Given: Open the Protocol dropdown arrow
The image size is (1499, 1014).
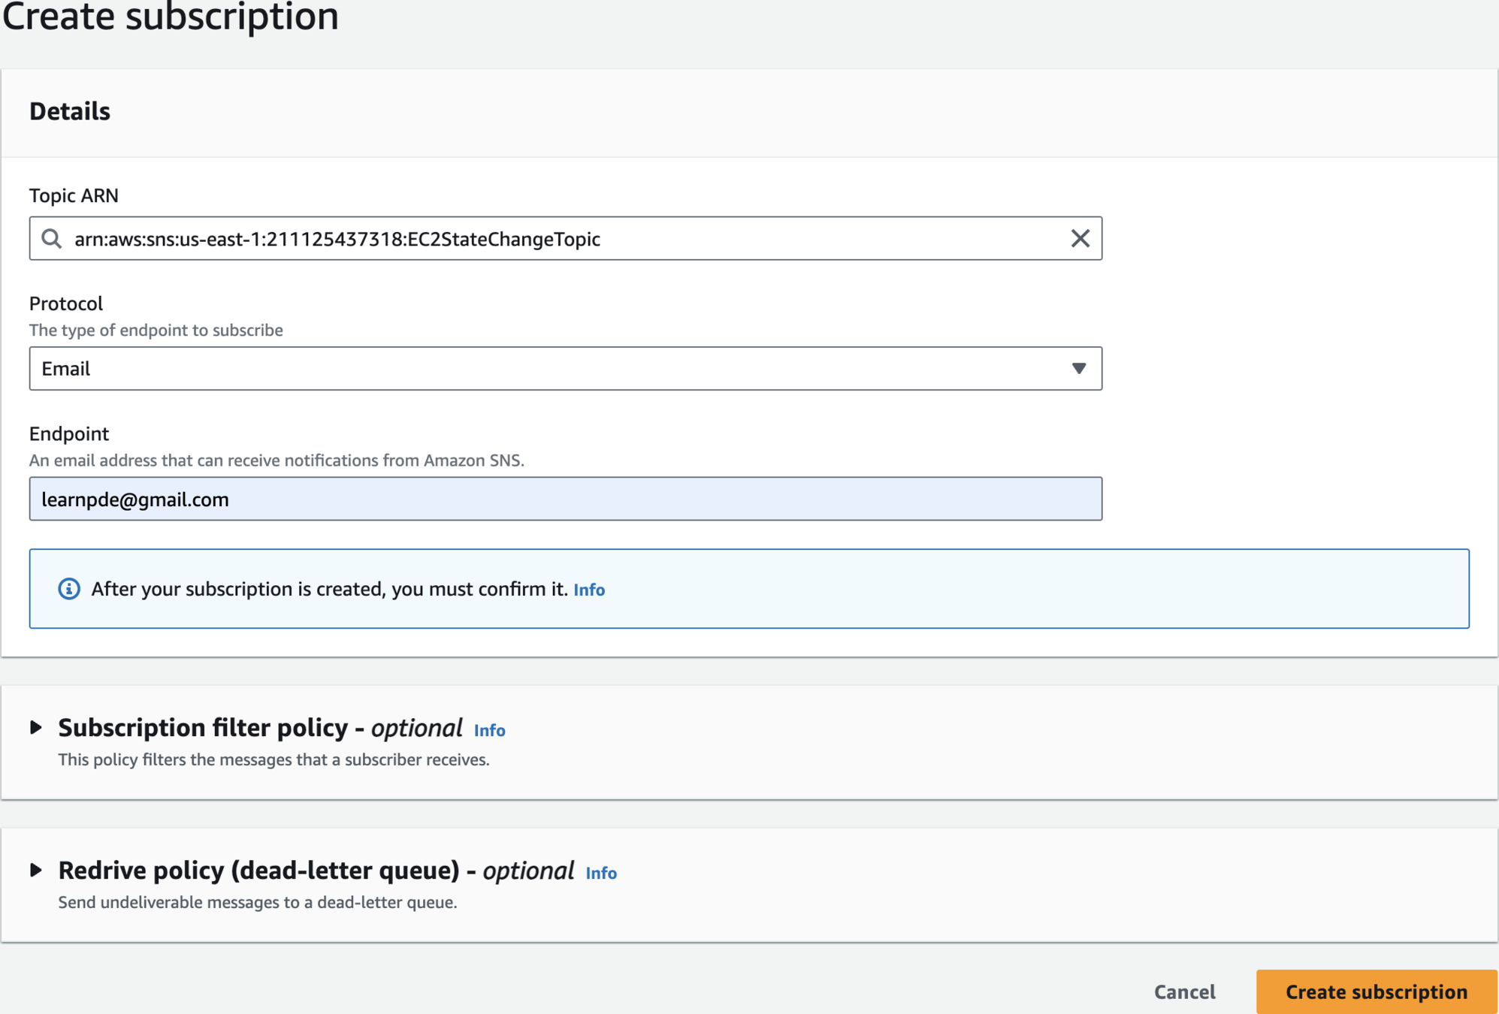Looking at the screenshot, I should [x=1079, y=369].
